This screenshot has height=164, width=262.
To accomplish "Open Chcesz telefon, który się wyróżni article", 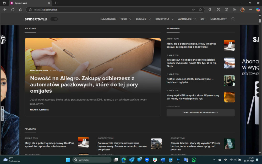I will click(x=195, y=146).
